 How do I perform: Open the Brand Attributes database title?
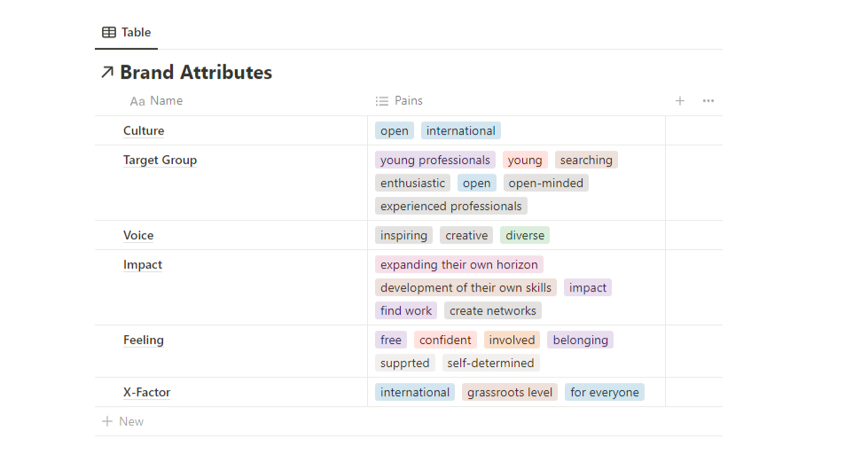[196, 73]
